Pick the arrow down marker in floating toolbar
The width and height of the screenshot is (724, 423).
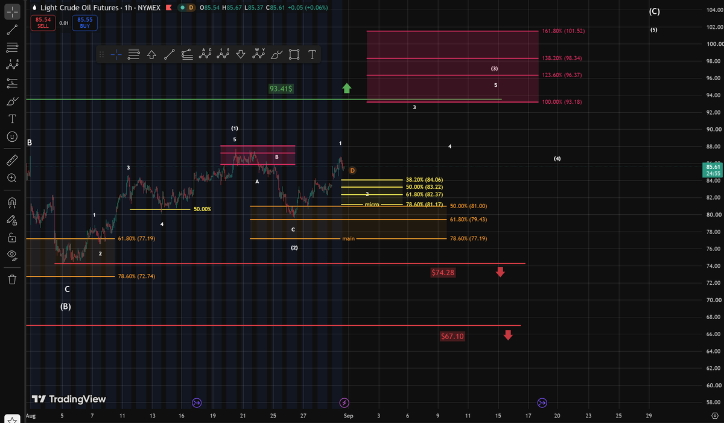[241, 55]
